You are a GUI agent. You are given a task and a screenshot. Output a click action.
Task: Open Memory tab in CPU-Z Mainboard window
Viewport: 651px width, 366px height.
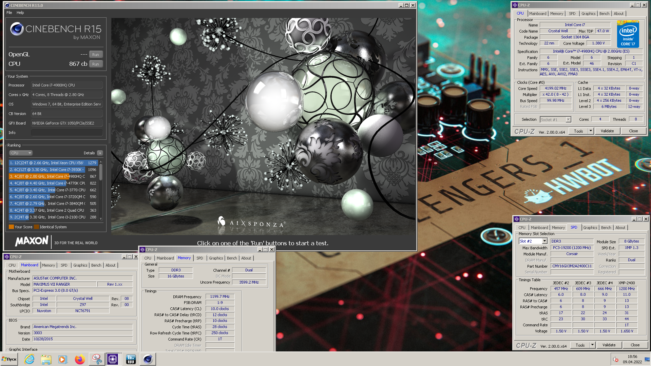(49, 265)
